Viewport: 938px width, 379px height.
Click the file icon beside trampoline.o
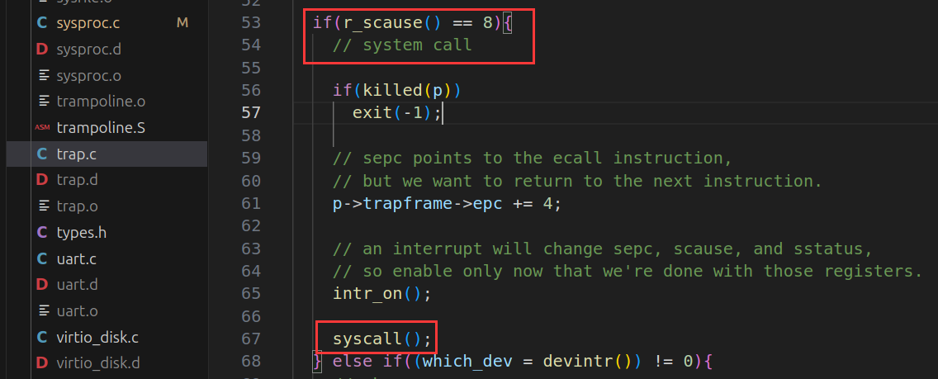[x=42, y=102]
